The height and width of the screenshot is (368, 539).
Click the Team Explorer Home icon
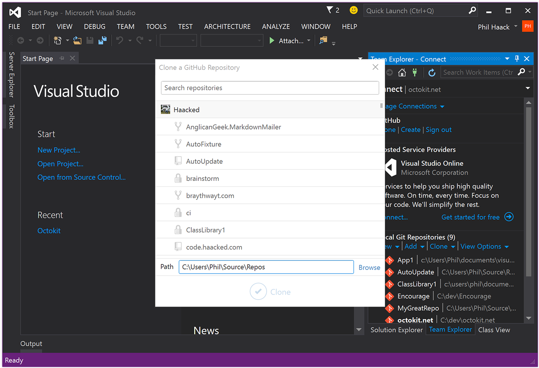click(x=402, y=72)
